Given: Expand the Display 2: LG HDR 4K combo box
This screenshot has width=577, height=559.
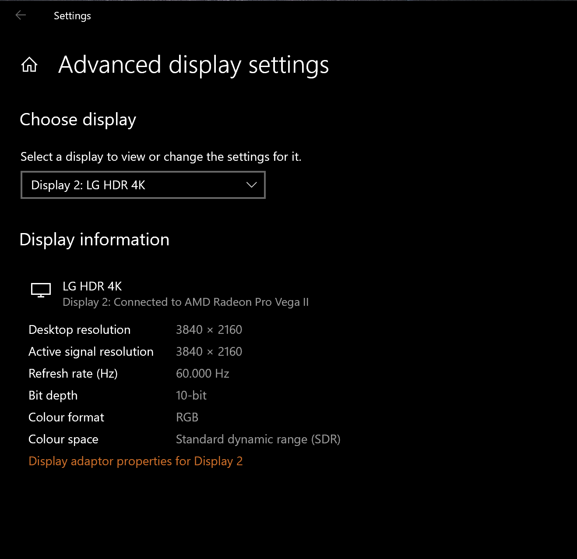Looking at the screenshot, I should [143, 185].
